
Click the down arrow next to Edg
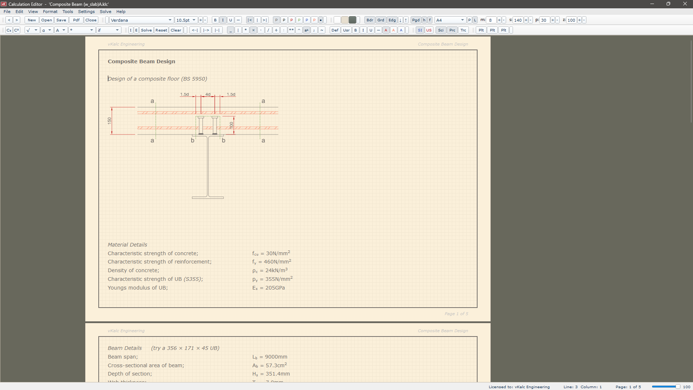pyautogui.click(x=401, y=20)
